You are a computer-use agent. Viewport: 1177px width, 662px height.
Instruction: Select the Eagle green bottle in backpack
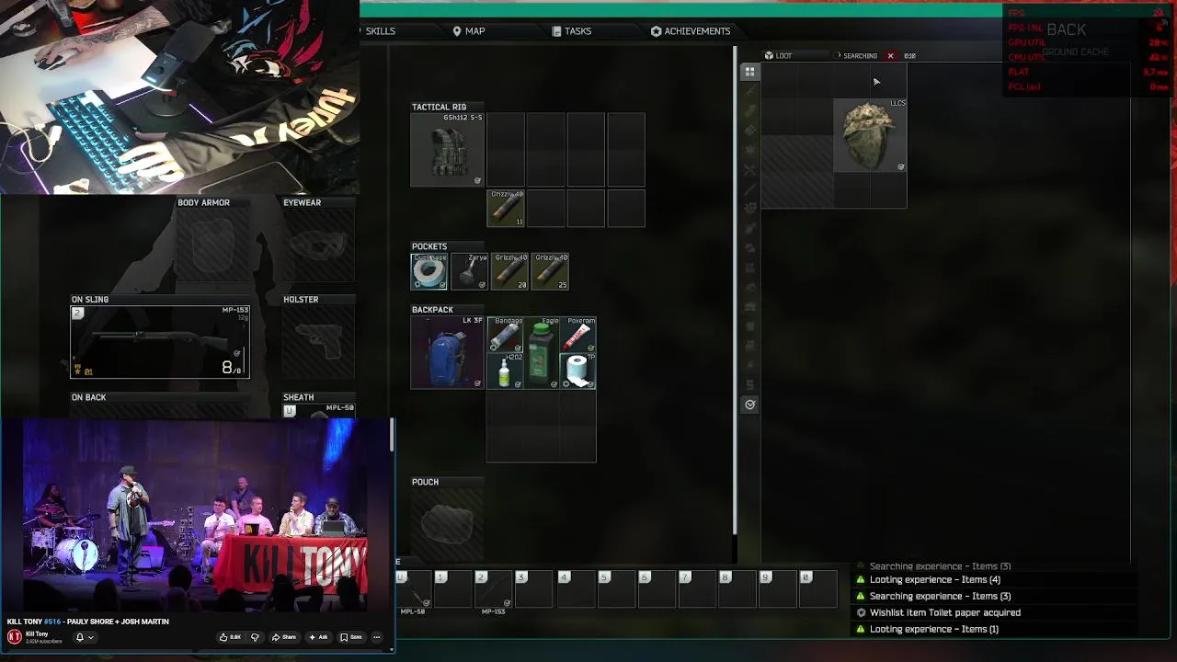[542, 352]
